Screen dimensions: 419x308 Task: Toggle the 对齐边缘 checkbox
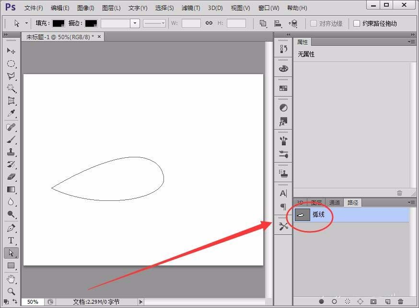tap(314, 23)
